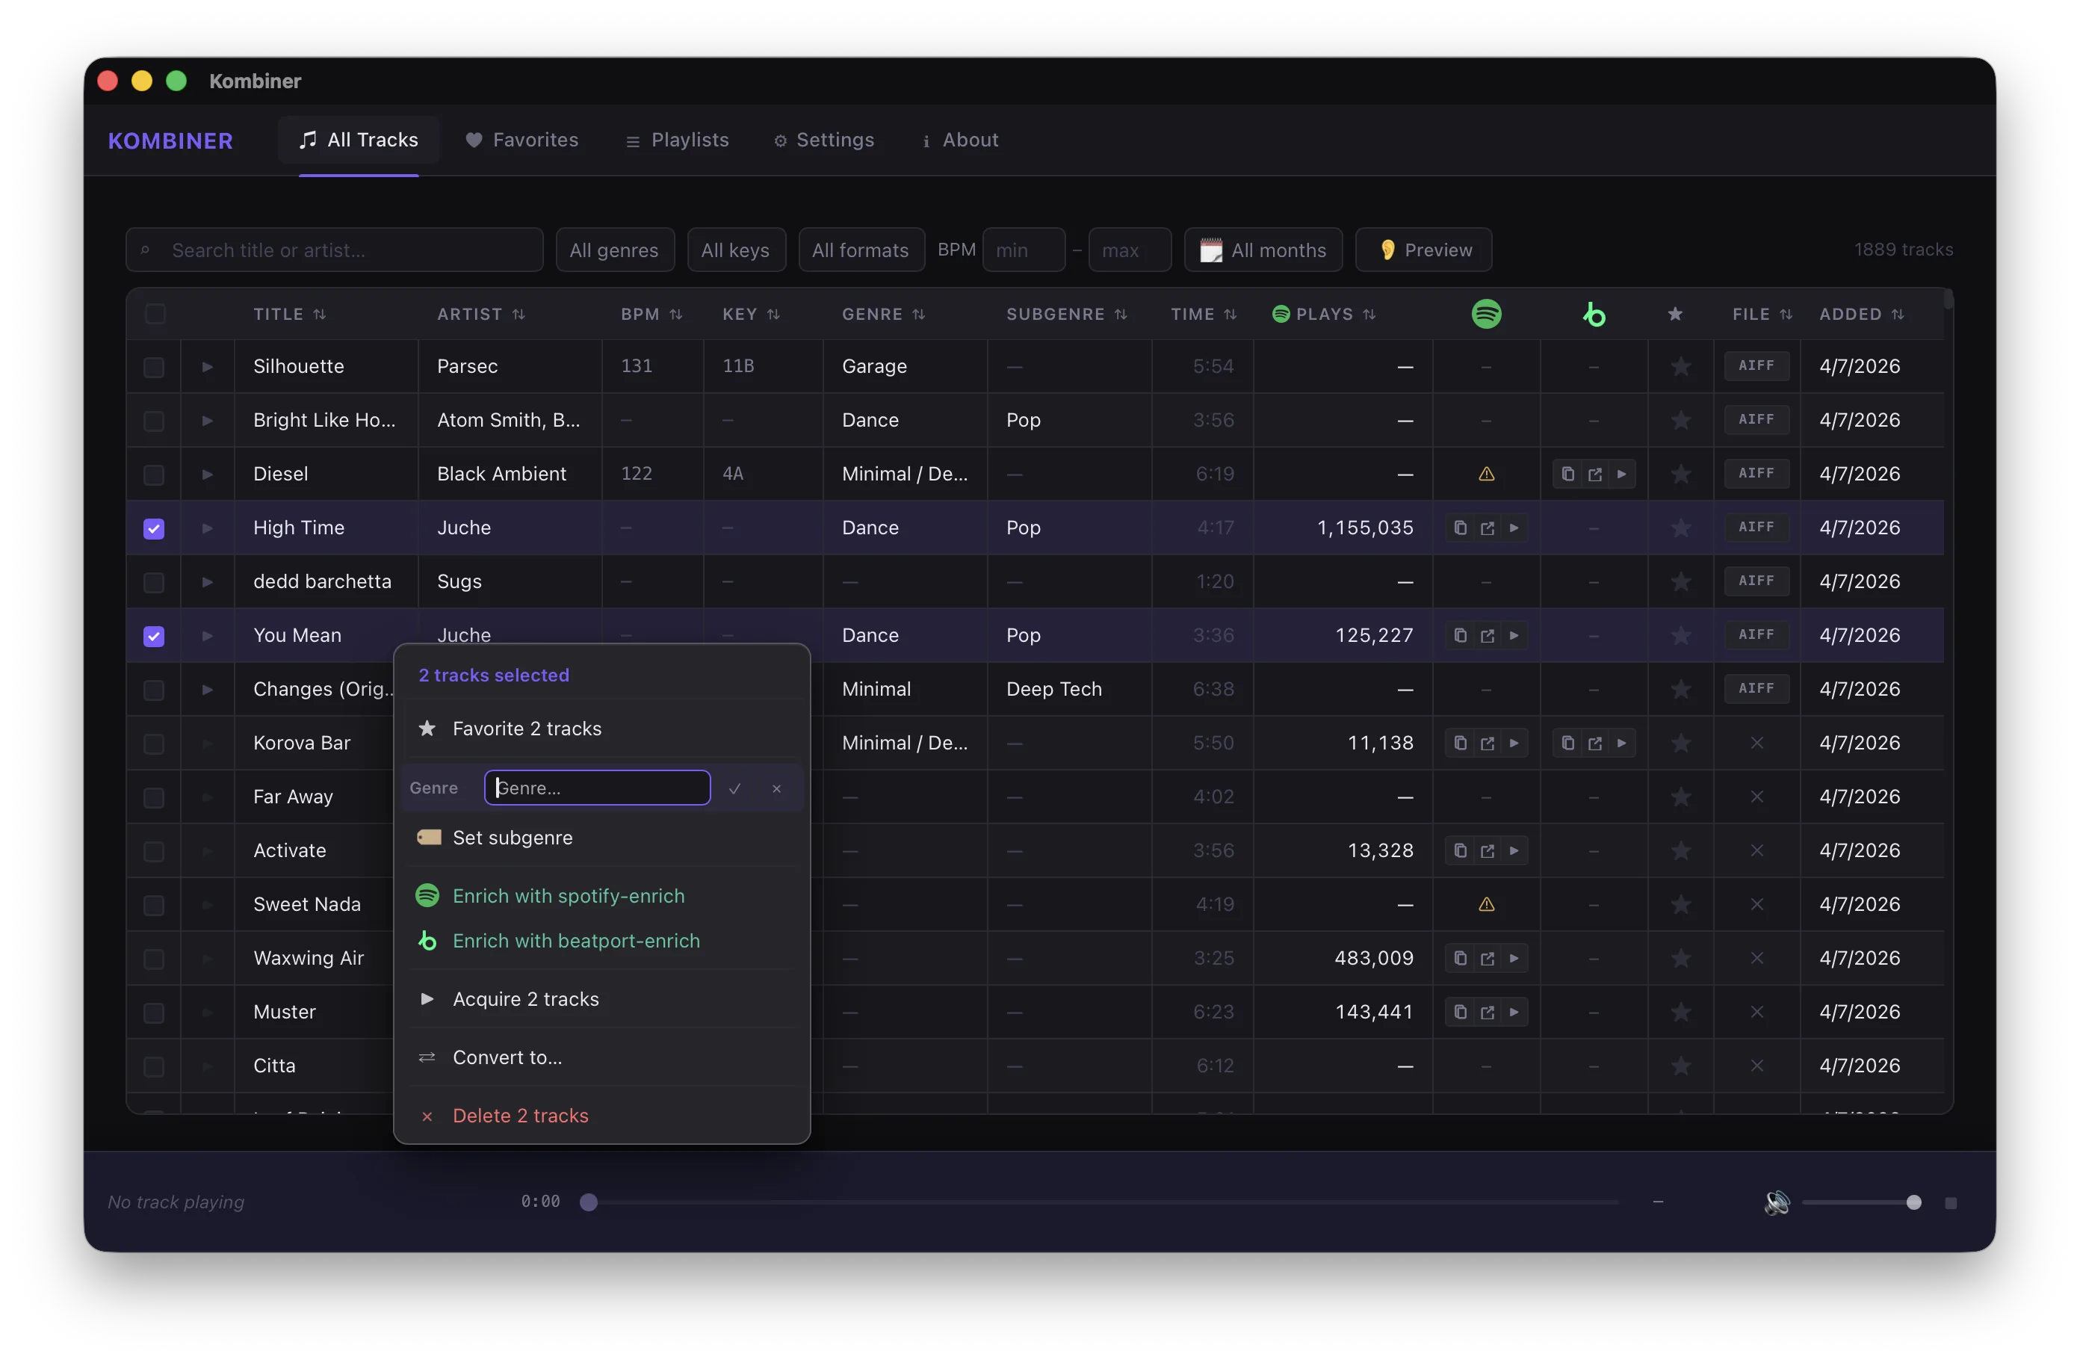The image size is (2080, 1363).
Task: Click the Spotify warning icon on Diesel
Action: 1486,474
